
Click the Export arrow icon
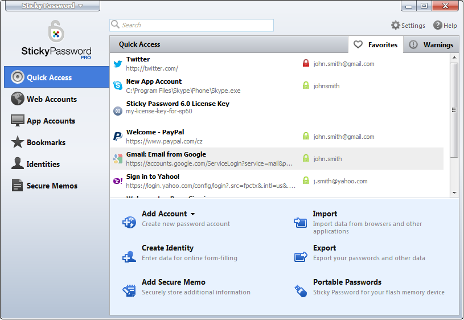(301, 256)
